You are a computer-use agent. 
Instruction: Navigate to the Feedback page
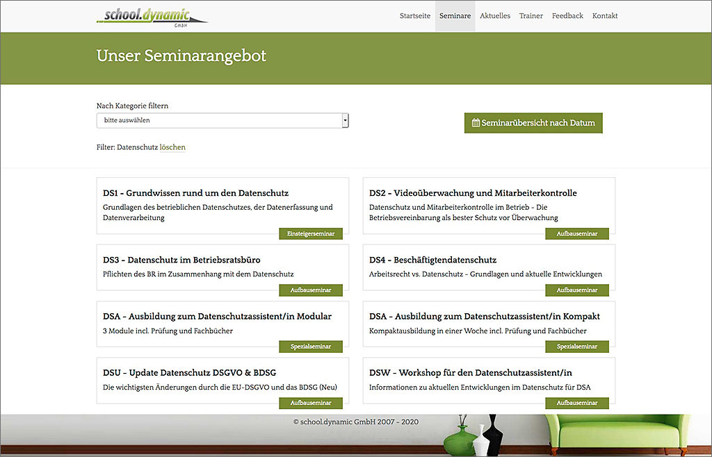[567, 16]
